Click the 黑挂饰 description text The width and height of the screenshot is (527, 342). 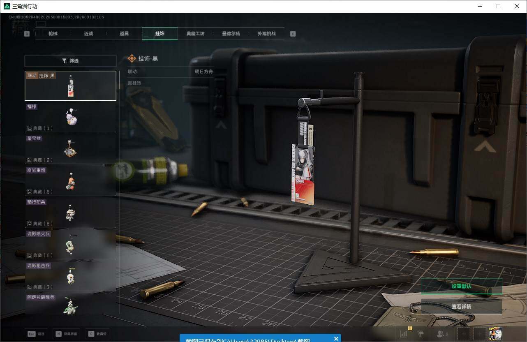pos(134,83)
